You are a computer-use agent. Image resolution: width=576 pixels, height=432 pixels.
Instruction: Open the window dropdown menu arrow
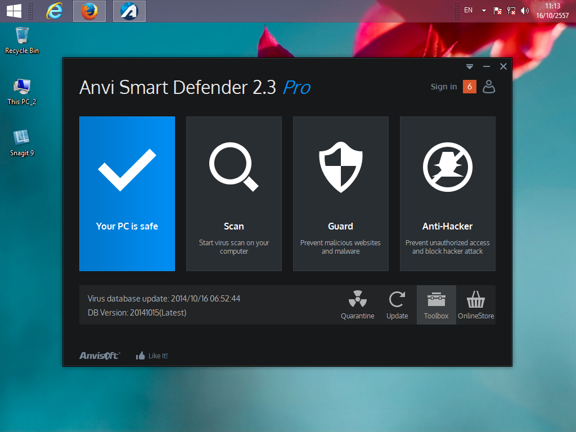470,66
